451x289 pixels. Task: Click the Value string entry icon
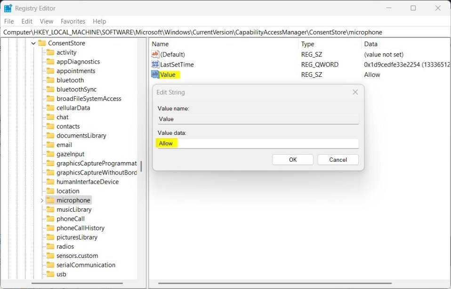point(155,74)
